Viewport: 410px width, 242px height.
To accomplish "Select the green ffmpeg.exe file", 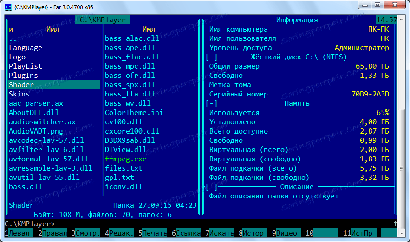I will pos(126,159).
